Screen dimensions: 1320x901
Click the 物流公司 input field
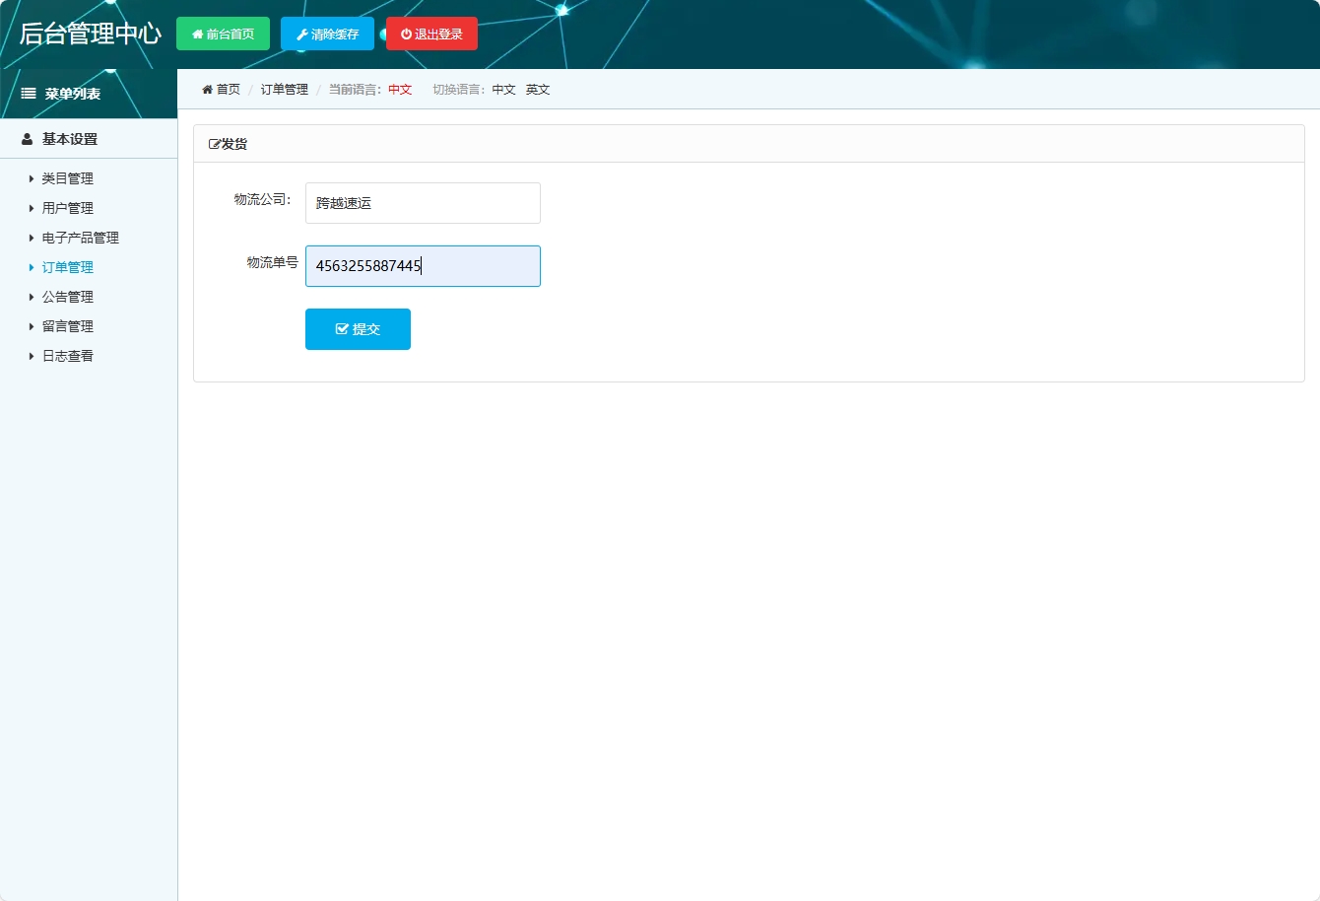pyautogui.click(x=422, y=202)
